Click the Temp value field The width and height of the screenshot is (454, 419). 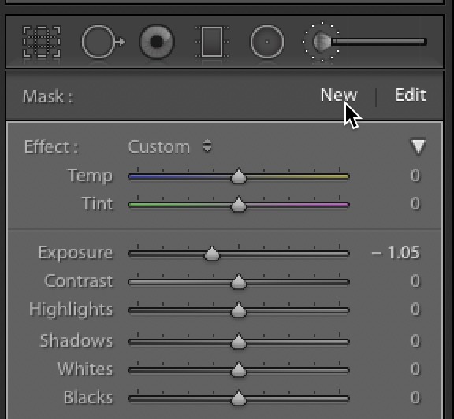click(x=415, y=176)
